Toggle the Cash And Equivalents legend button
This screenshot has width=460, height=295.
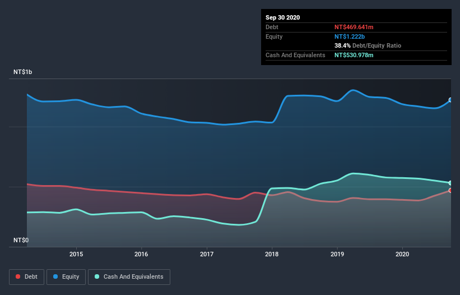(129, 277)
